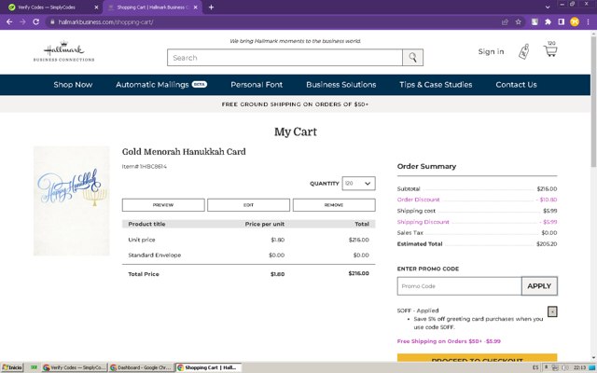Viewport: 597px width, 373px height.
Task: Close the Shopping Cart tab
Action: (196, 7)
